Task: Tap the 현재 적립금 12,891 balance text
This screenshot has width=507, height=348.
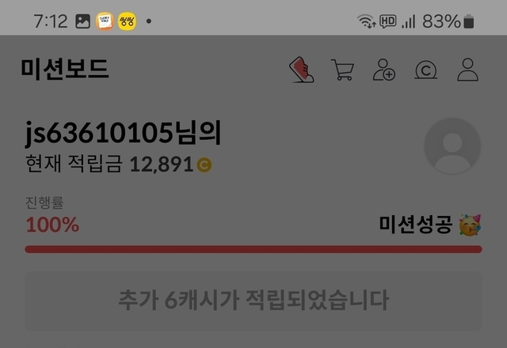Action: (x=118, y=164)
